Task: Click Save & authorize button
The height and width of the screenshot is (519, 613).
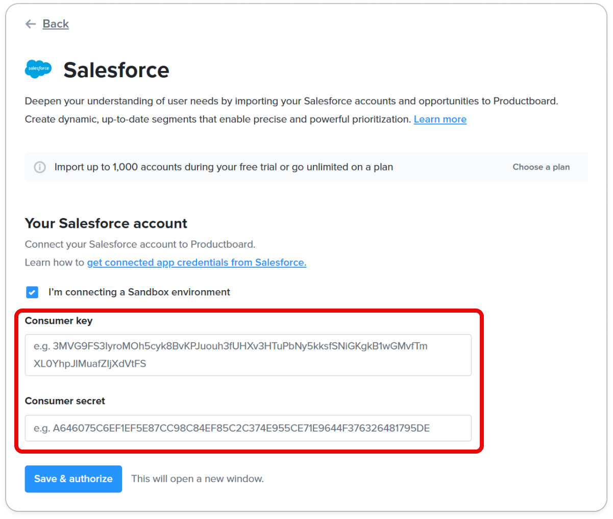Action: [x=73, y=479]
